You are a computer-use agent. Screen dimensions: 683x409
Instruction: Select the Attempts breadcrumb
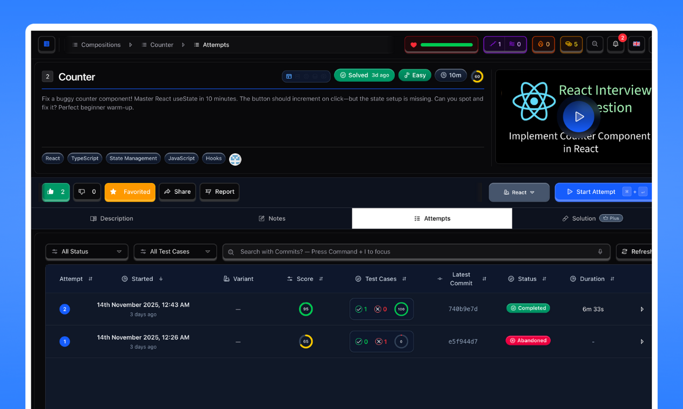[211, 45]
